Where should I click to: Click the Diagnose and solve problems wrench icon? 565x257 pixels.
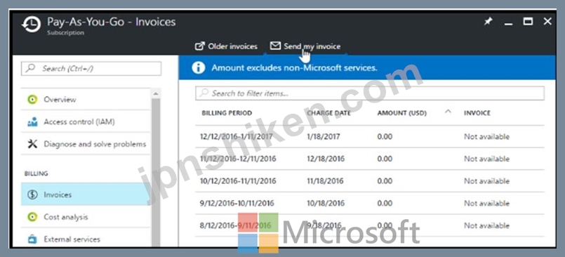tap(32, 144)
